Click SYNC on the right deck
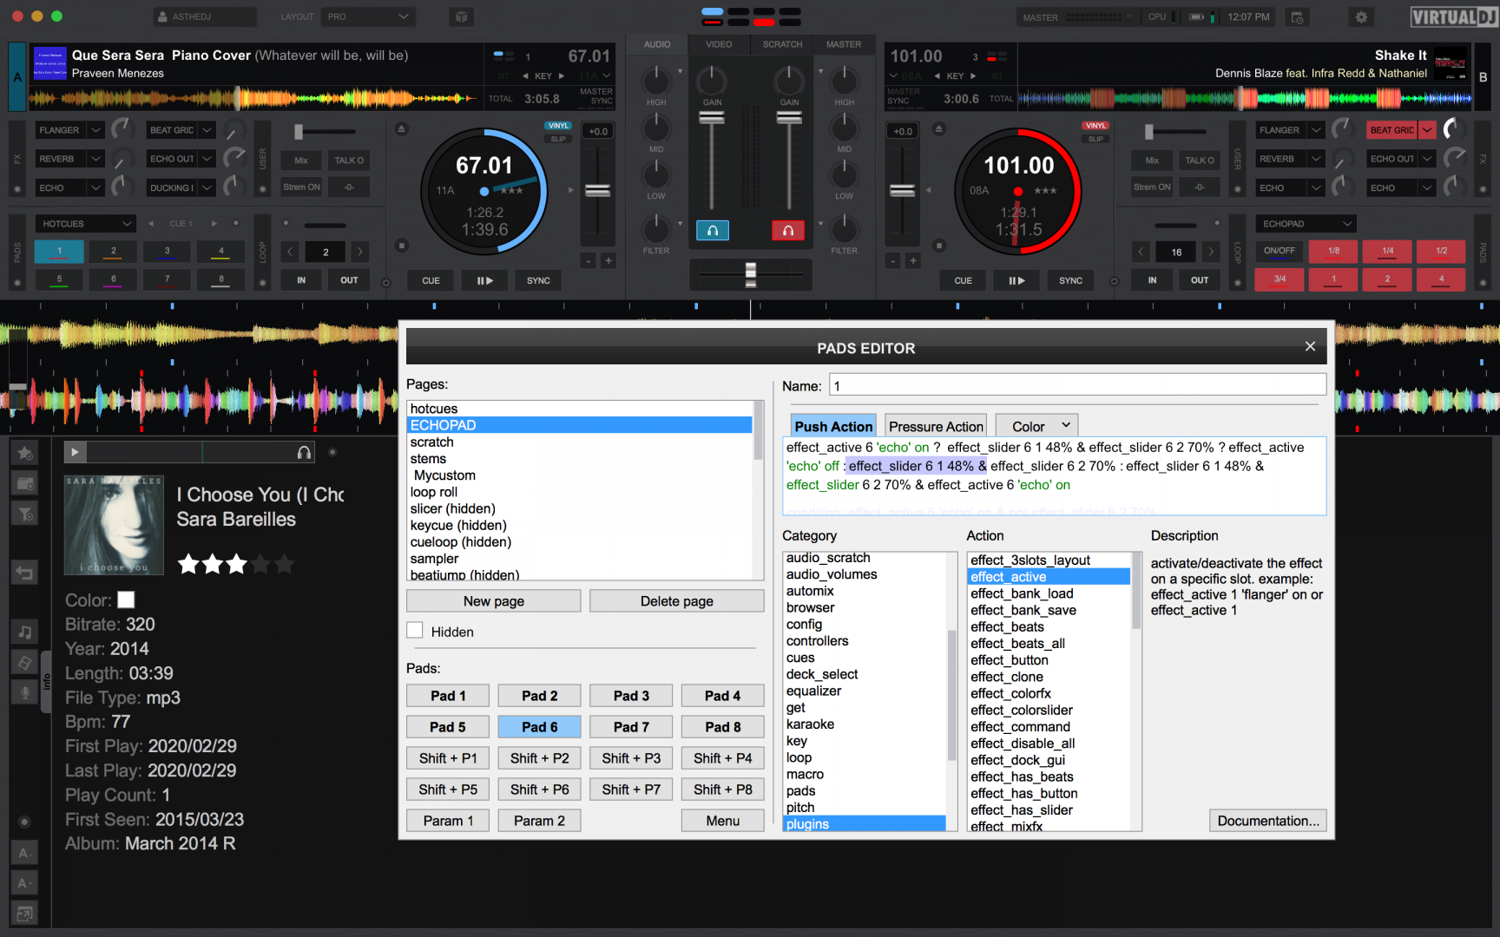This screenshot has height=937, width=1500. 1070,280
